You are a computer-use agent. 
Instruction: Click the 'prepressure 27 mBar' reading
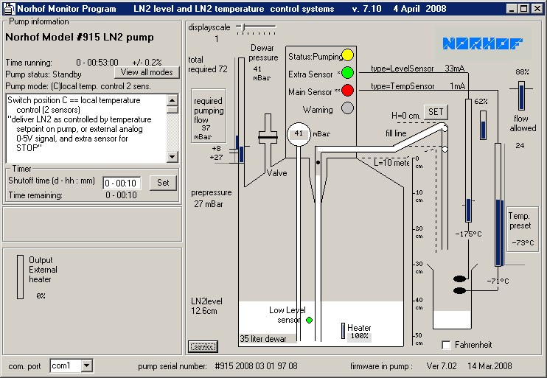tap(211, 198)
